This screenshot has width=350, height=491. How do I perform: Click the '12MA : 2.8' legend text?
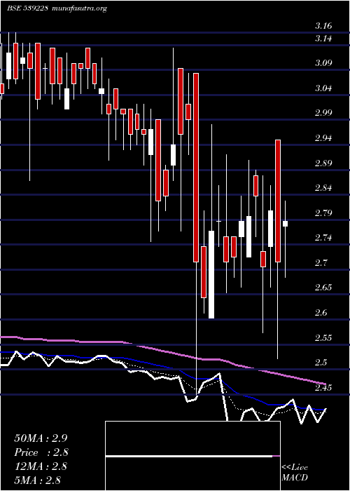click(x=41, y=466)
